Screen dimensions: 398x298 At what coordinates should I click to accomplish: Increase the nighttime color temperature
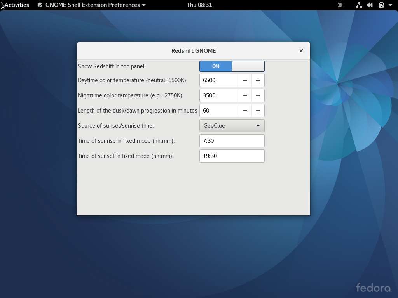pos(258,95)
